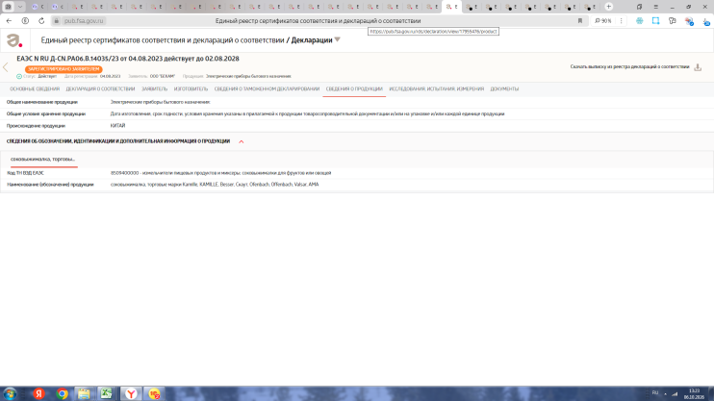Select the Сведения о продукции tab
The width and height of the screenshot is (714, 401).
354,89
